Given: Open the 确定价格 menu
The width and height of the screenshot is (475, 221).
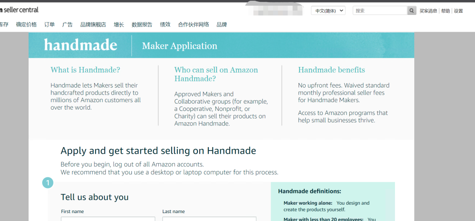Looking at the screenshot, I should tap(26, 25).
